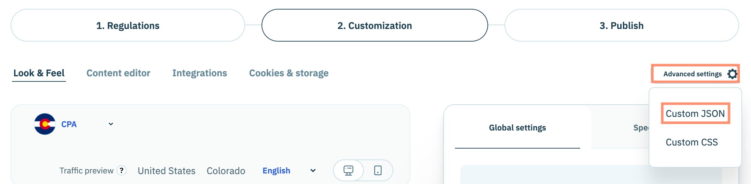Open the Content editor tab
This screenshot has height=184, width=751.
coord(118,73)
